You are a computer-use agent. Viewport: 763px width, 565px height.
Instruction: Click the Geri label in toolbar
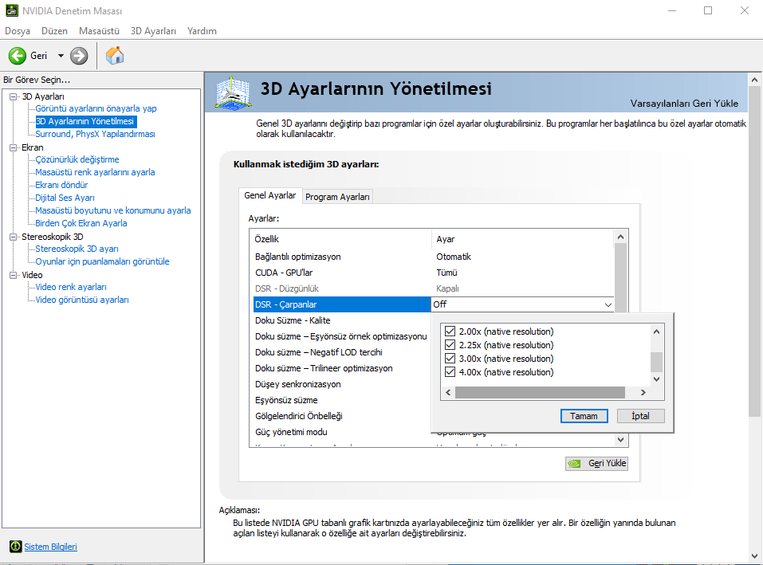tap(39, 56)
